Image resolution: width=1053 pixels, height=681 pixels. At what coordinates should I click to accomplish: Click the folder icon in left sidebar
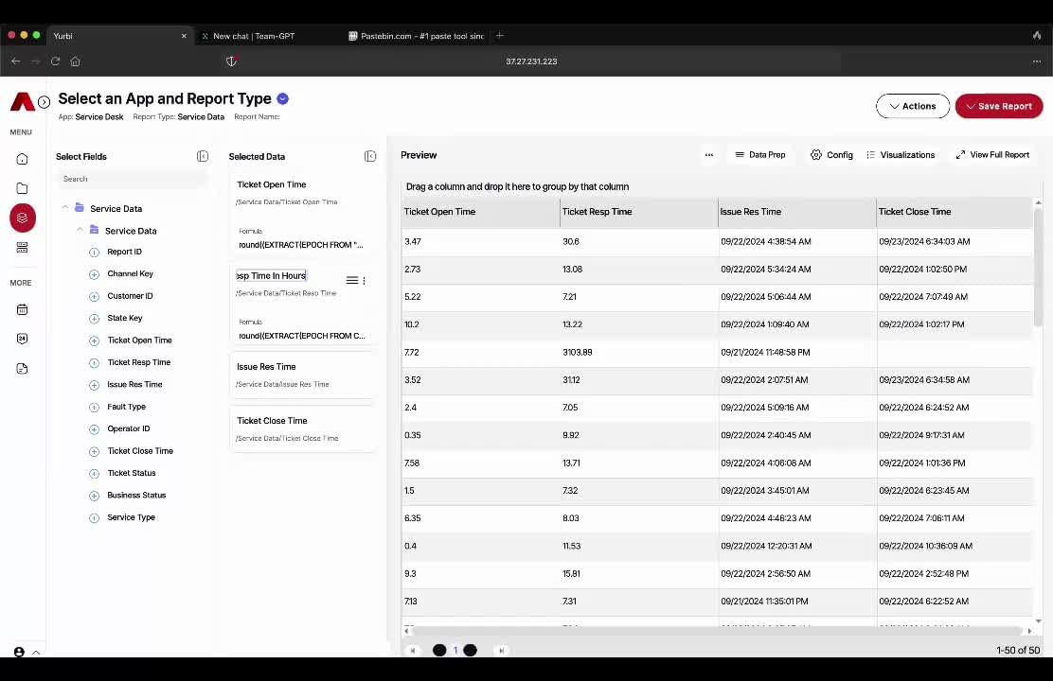pos(22,188)
